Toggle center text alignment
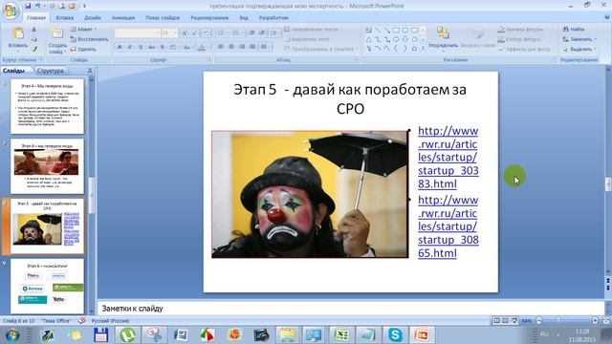The height and width of the screenshot is (344, 612). coord(231,47)
